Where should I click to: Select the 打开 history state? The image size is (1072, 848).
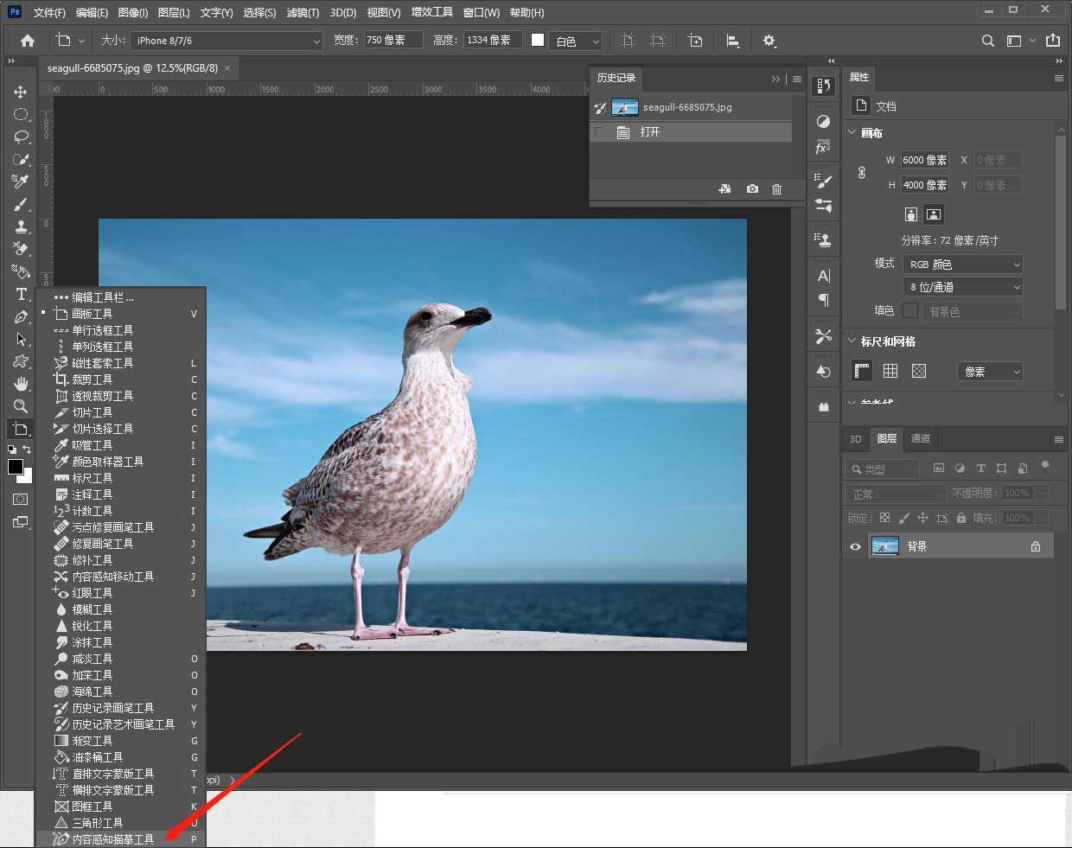point(691,132)
